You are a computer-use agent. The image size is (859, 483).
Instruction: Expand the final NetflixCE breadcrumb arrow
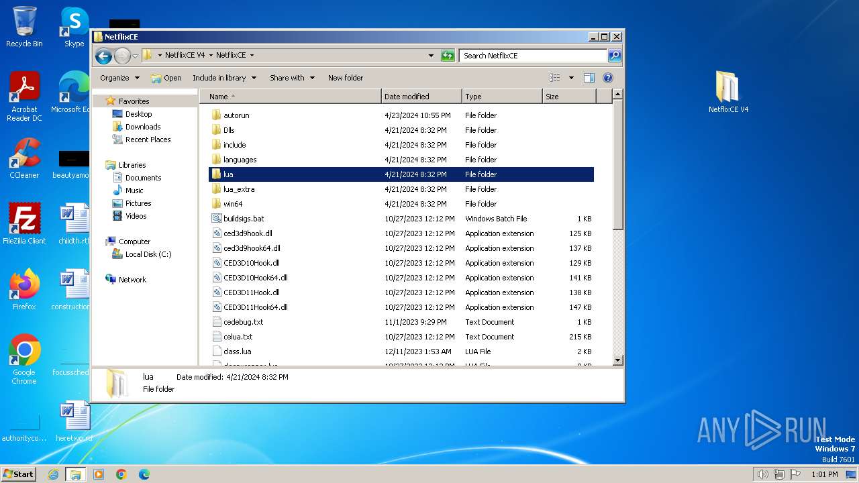[252, 56]
